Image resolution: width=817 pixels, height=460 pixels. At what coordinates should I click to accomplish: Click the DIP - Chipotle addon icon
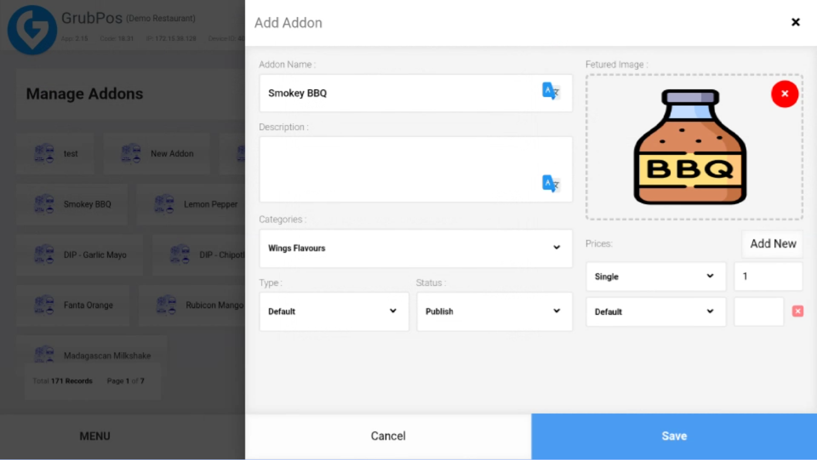coord(180,254)
